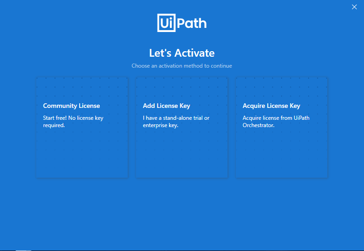364x251 pixels.
Task: Click 'Start free! No license key required.' text
Action: pos(73,122)
